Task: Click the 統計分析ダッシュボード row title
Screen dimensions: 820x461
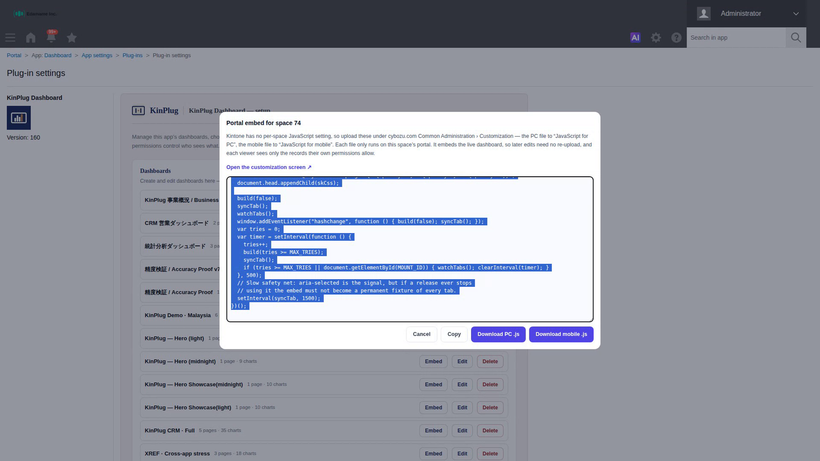Action: [x=175, y=246]
